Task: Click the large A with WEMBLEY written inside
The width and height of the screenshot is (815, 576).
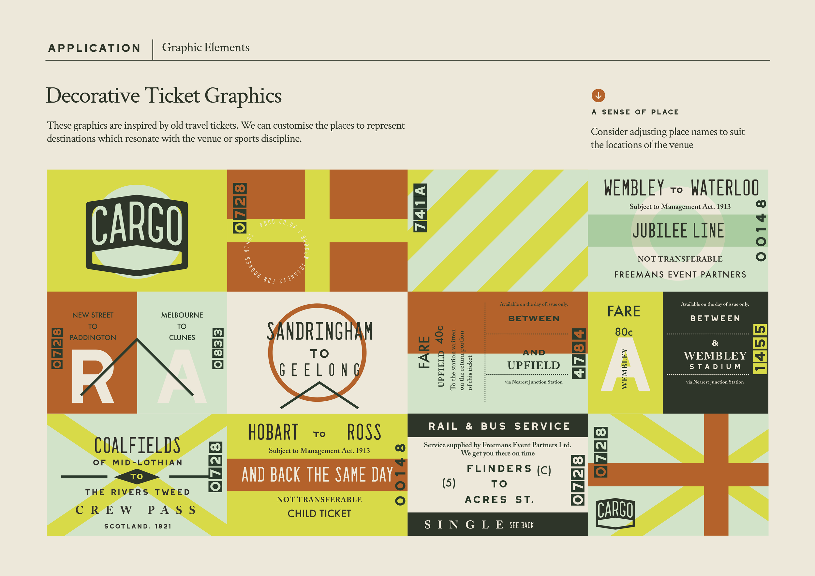Action: tap(625, 364)
